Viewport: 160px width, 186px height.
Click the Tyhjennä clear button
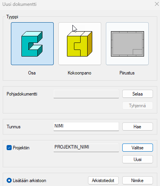click(x=137, y=106)
